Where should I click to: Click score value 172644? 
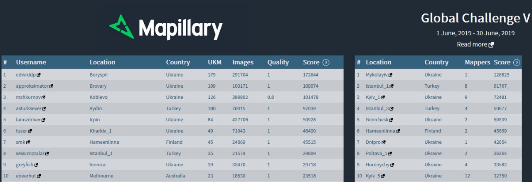310,75
